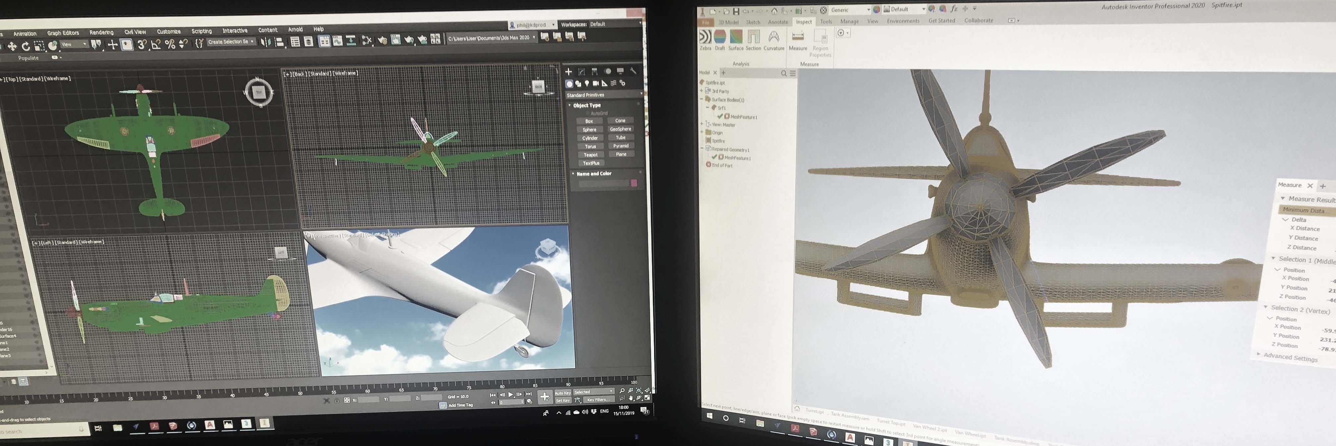Click the Percent Snap icon in 3ds Max
This screenshot has width=1336, height=446.
170,45
